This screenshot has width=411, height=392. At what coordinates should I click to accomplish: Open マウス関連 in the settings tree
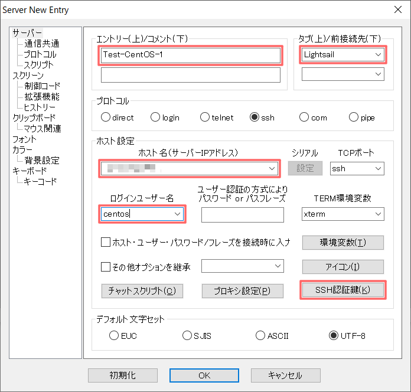pyautogui.click(x=43, y=128)
